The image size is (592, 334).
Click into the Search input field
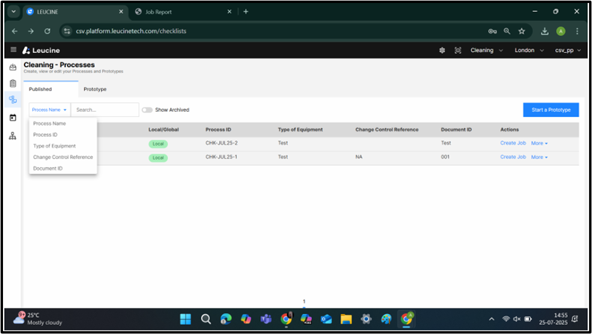105,110
